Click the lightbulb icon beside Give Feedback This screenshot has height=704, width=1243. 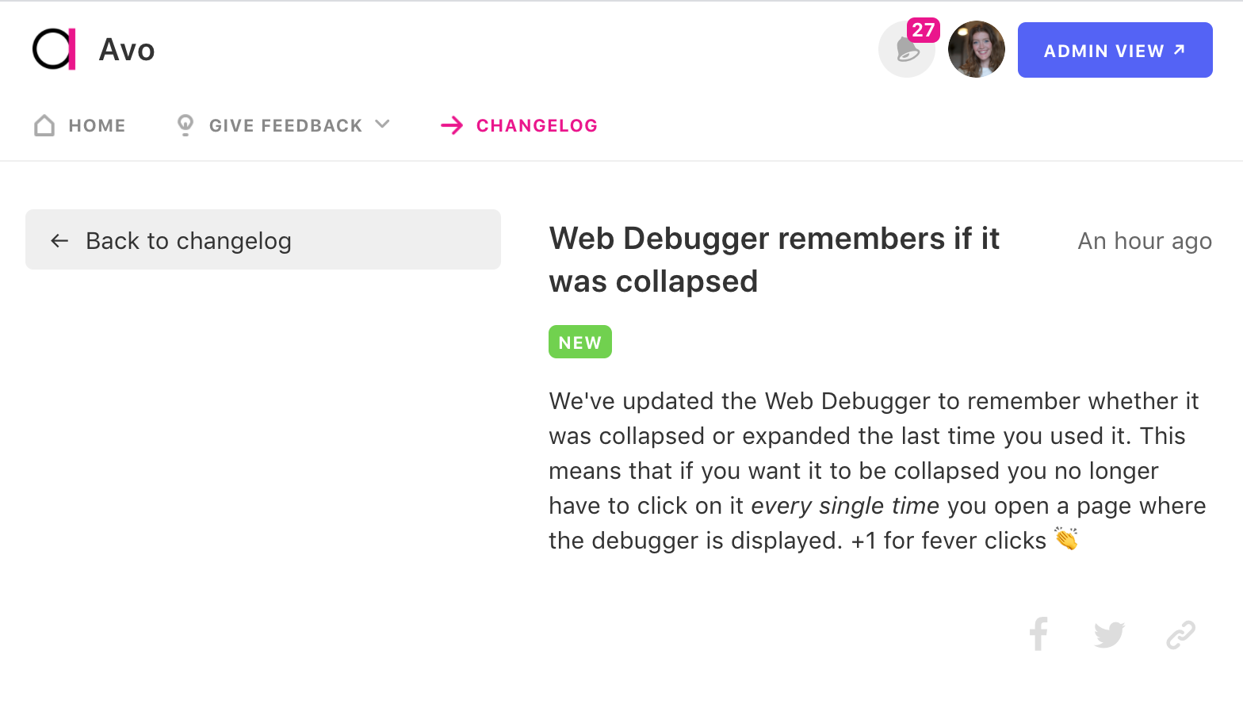tap(185, 125)
